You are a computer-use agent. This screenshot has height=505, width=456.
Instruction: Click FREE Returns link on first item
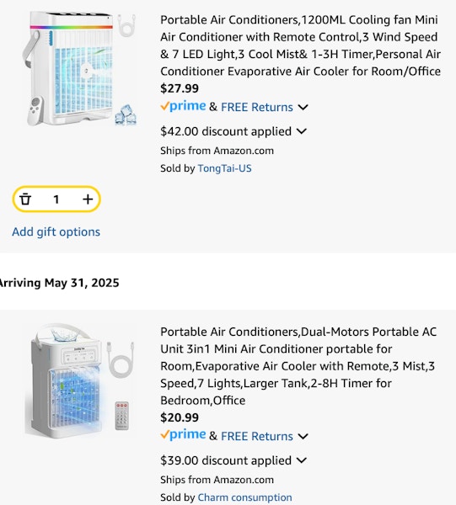coord(257,107)
